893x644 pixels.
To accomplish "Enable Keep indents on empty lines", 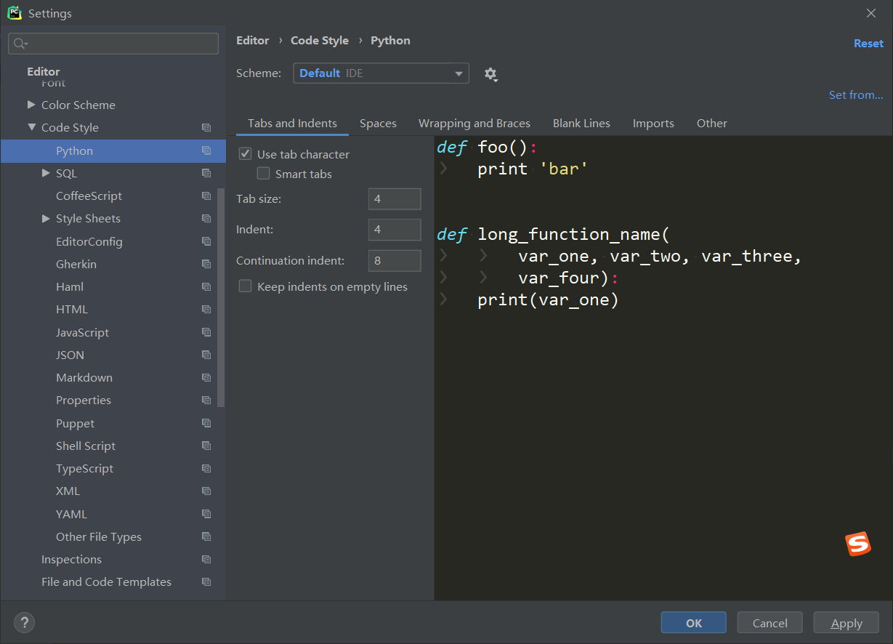I will [x=245, y=286].
